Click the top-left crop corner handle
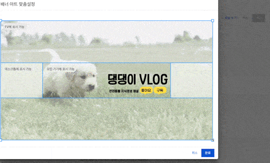270x163 pixels. pos(0,21)
